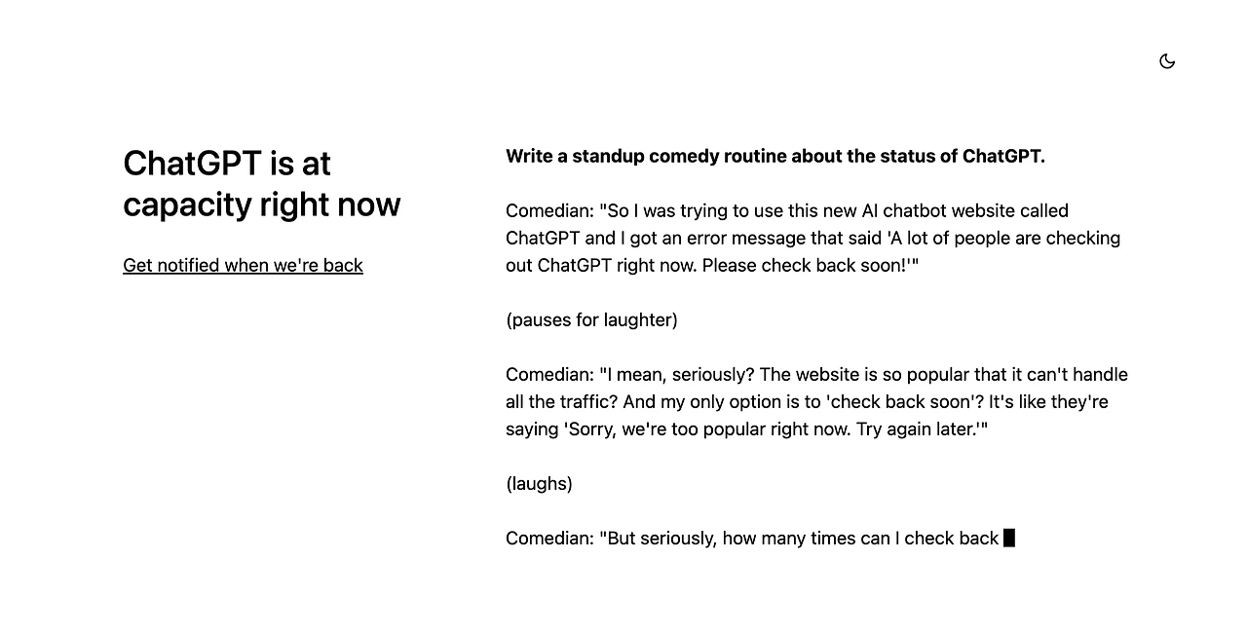Click the first Comedian paragraph about the AI chatbot
Viewport: 1247px width, 634px height.
(x=813, y=238)
